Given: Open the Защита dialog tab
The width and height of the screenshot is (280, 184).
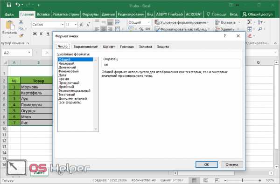Looking at the screenshot, I should click(x=163, y=47).
